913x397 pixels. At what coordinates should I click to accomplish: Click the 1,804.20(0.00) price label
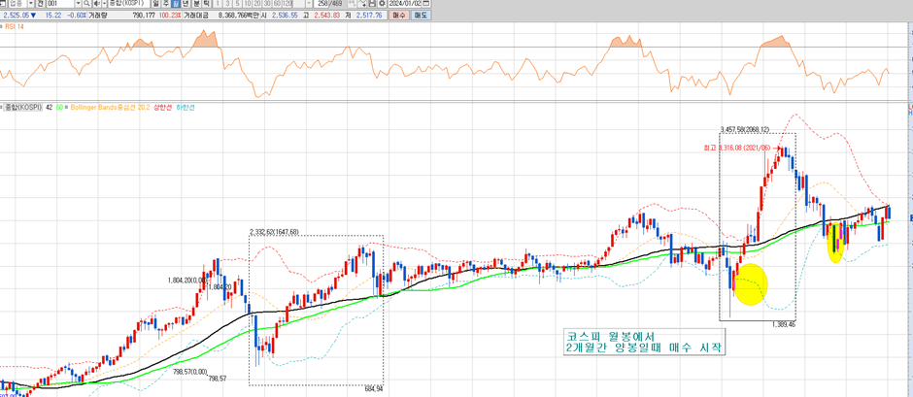[x=189, y=280]
